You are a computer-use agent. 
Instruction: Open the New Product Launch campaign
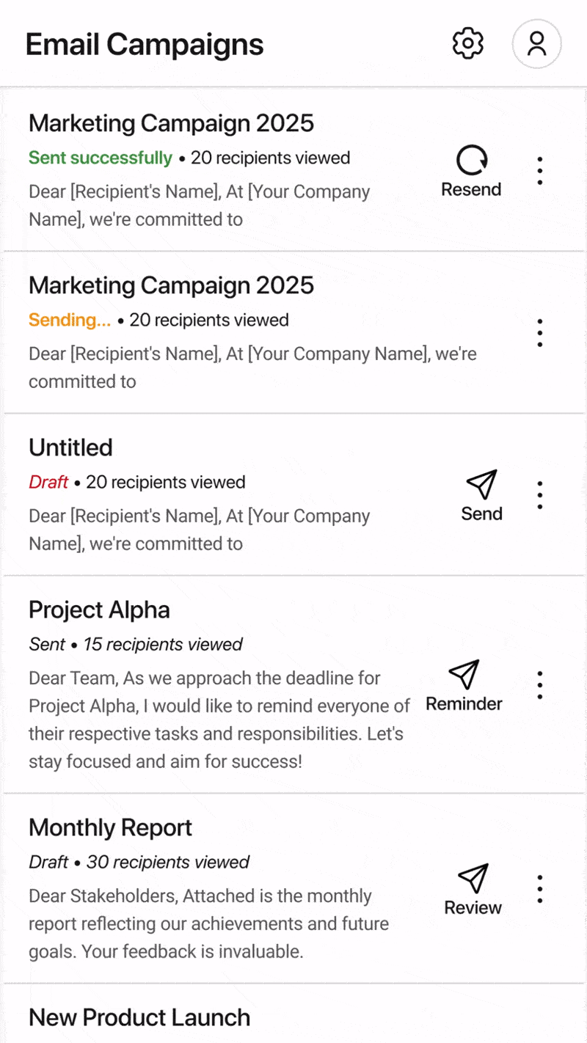[139, 1017]
